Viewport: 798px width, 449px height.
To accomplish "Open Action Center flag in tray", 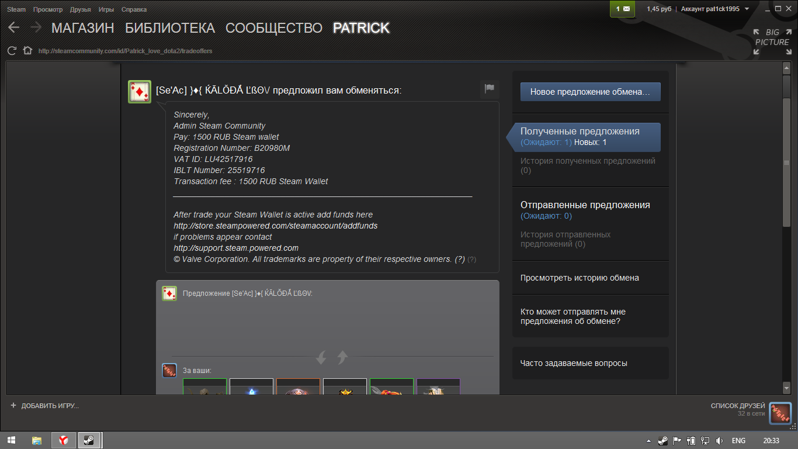I will pos(677,440).
